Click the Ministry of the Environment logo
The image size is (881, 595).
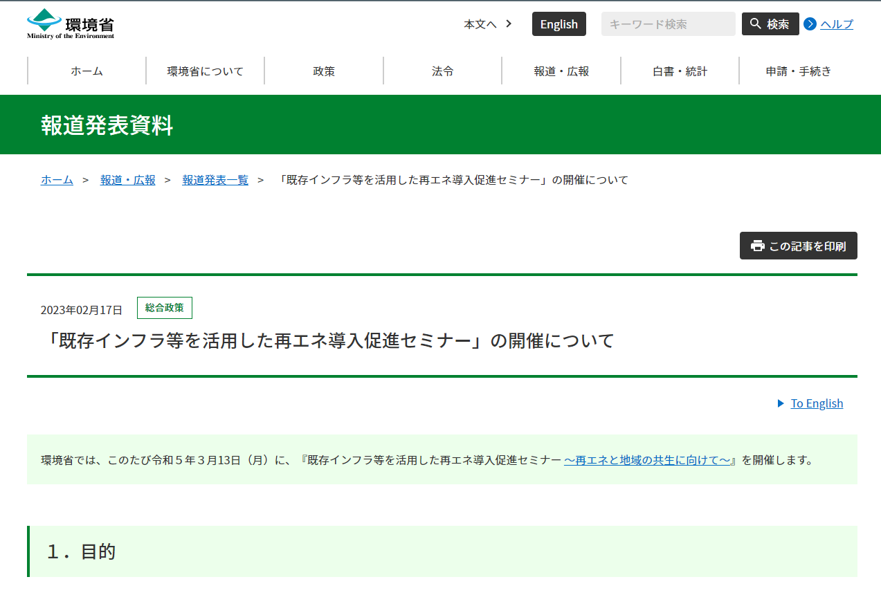pyautogui.click(x=71, y=24)
